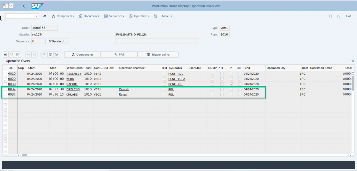This screenshot has height=171, width=357.
Task: Click the Components button above the table
Action: pyautogui.click(x=82, y=55)
